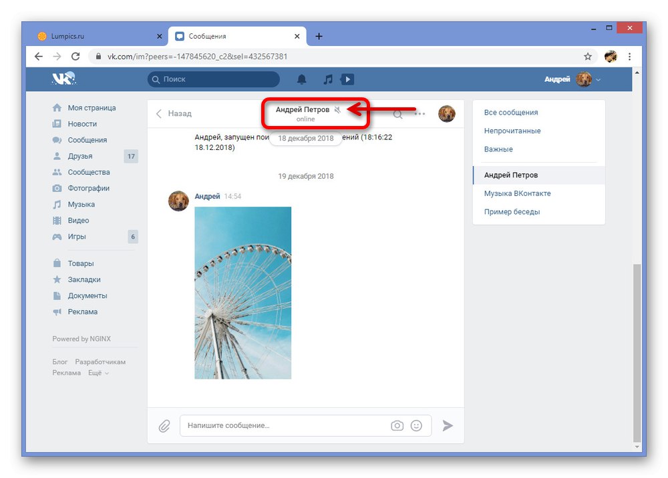This screenshot has height=478, width=668.
Task: Click the Игры counter badge 6
Action: [133, 237]
